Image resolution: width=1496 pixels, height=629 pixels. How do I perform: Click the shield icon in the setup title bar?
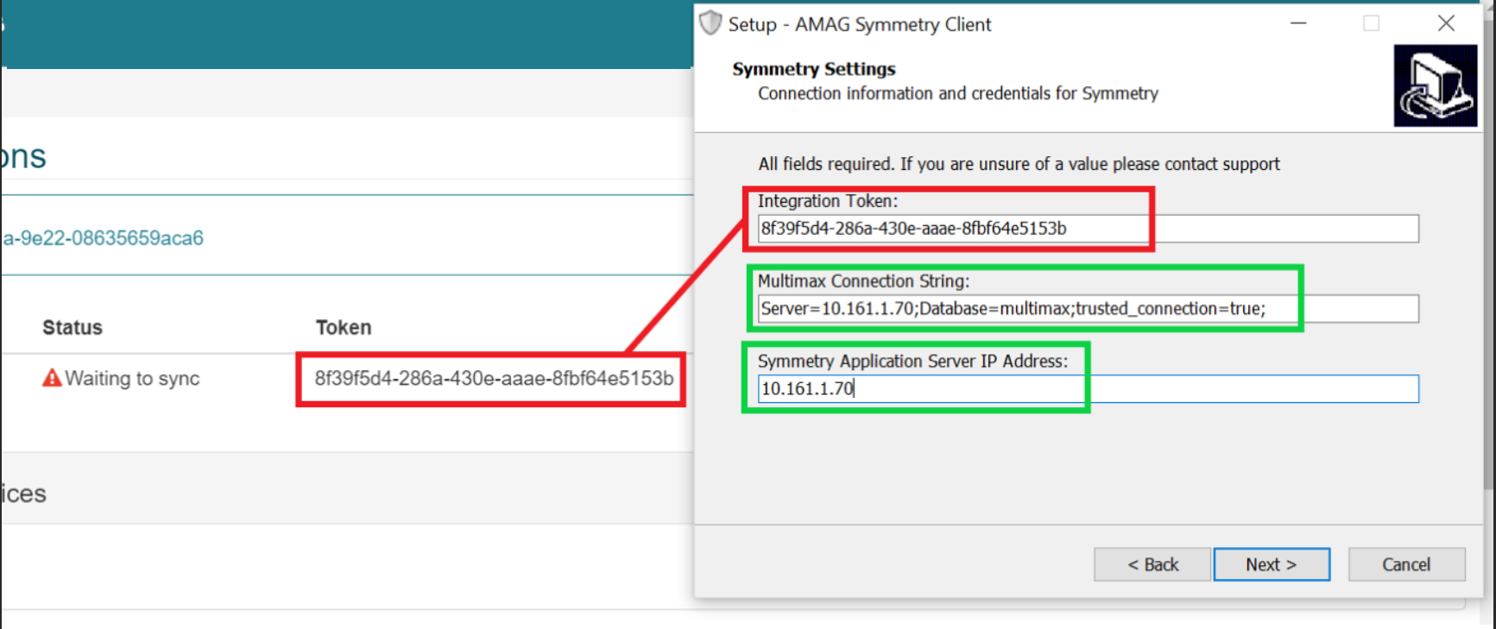pos(710,23)
